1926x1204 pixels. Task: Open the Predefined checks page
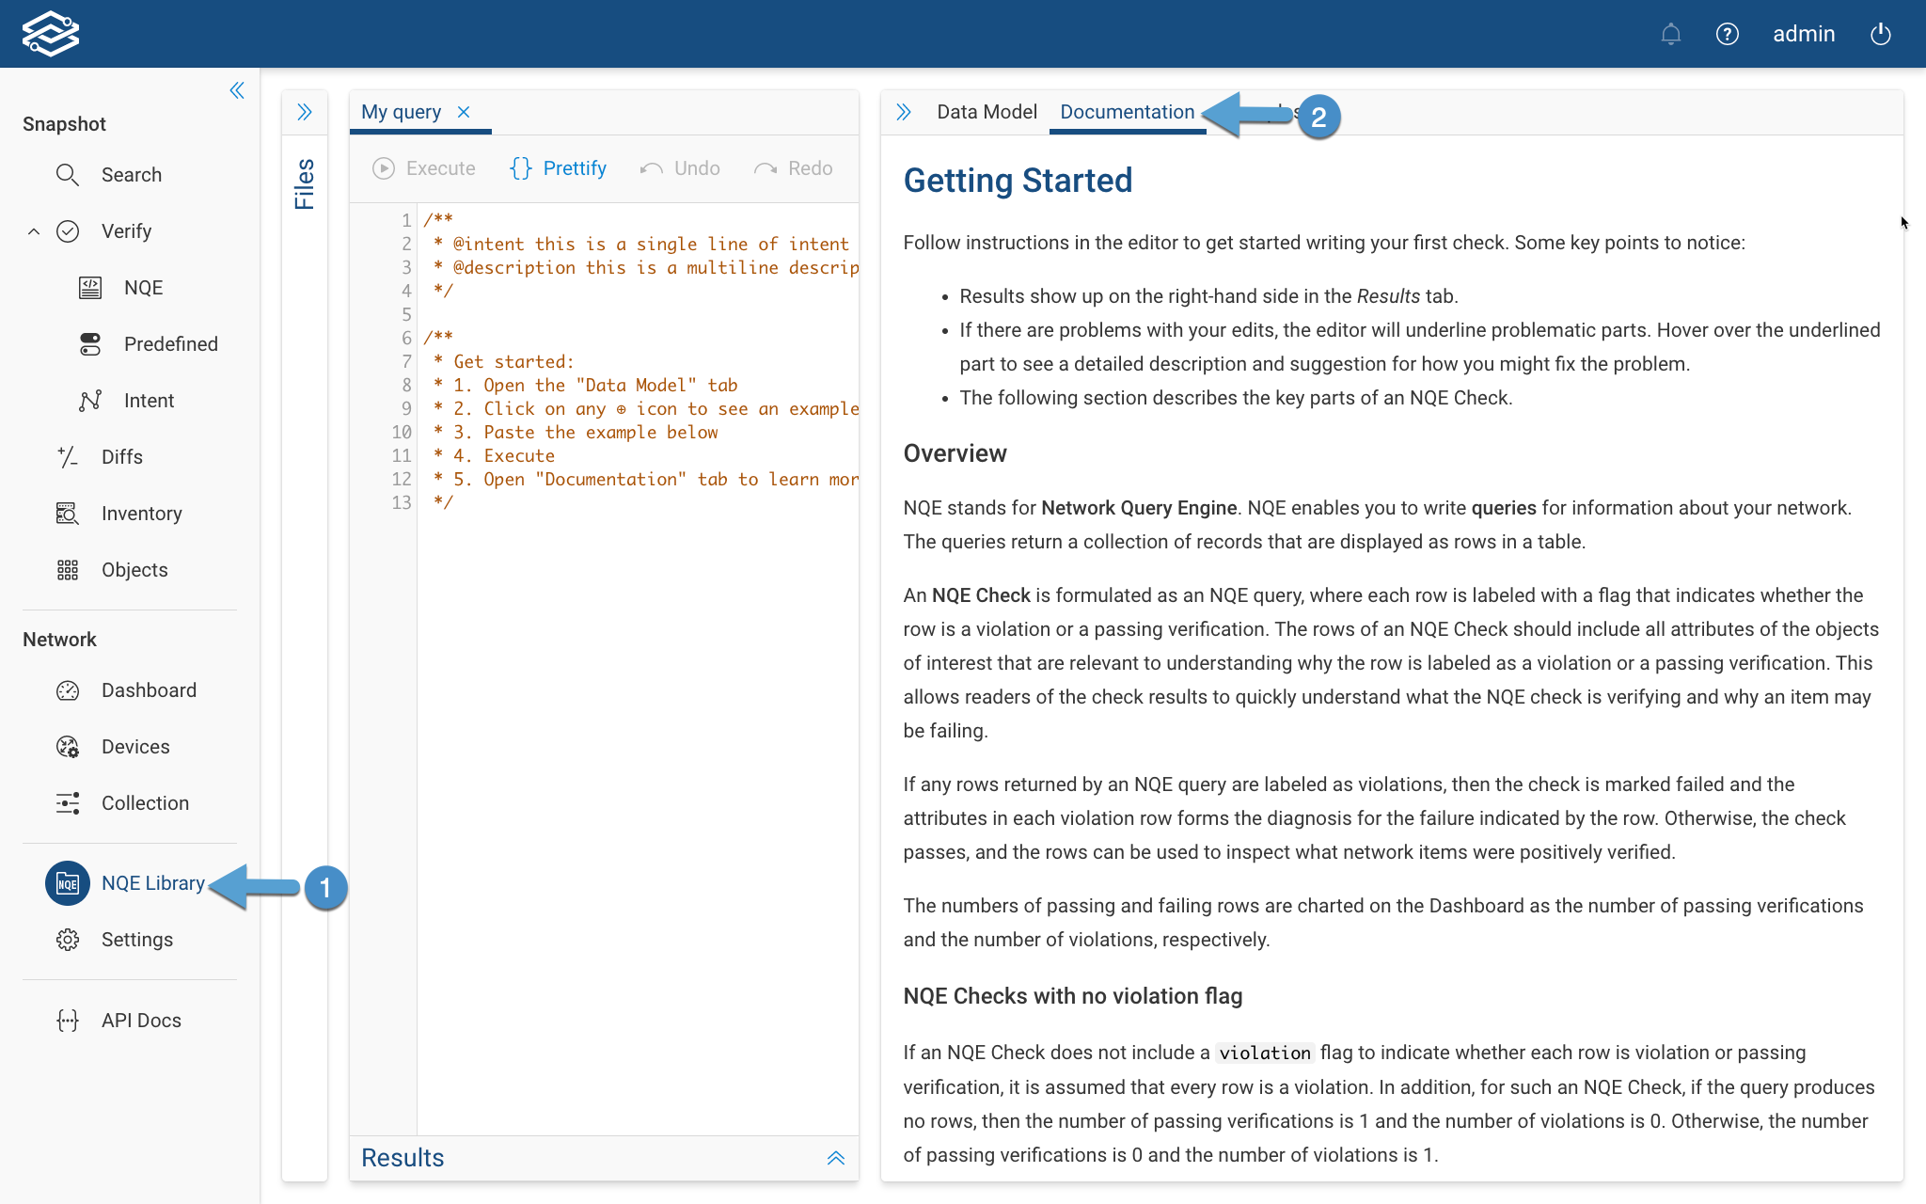(170, 343)
